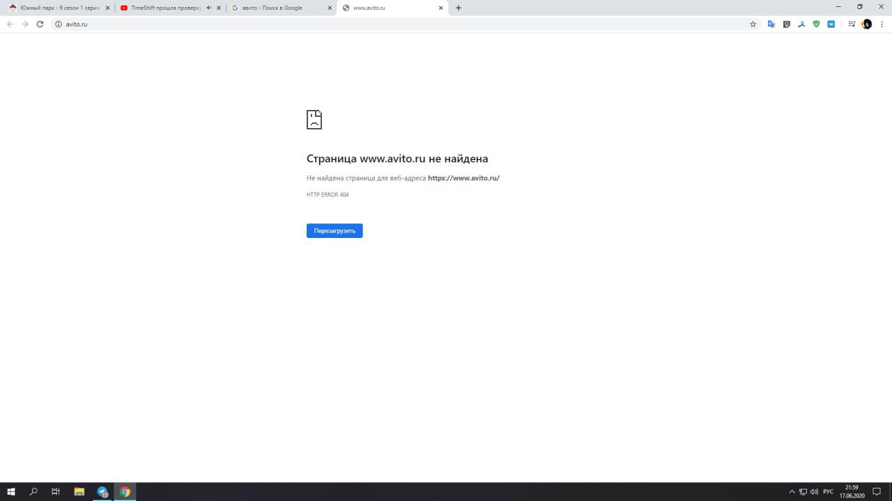Image resolution: width=892 pixels, height=501 pixels.
Task: Open the media control playlist icon
Action: [852, 24]
